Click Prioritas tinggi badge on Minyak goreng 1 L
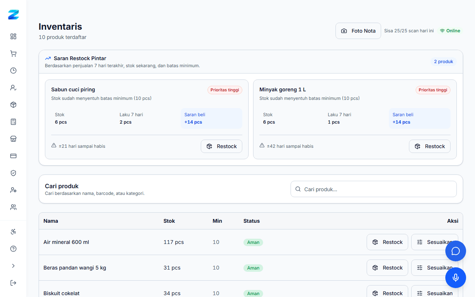 click(x=433, y=90)
